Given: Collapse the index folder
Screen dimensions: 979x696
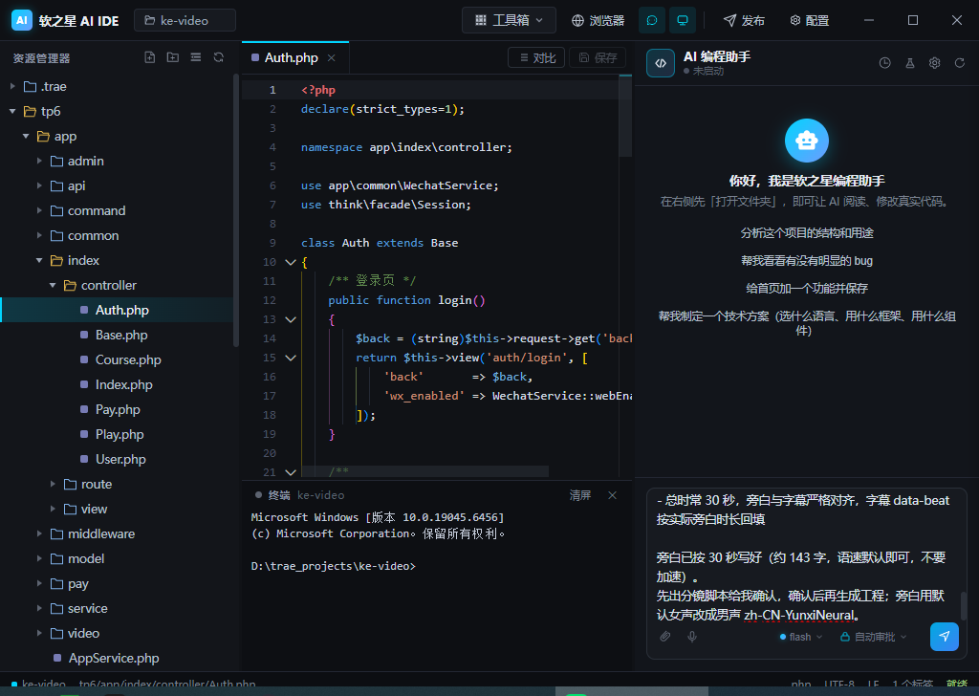Looking at the screenshot, I should tap(39, 260).
